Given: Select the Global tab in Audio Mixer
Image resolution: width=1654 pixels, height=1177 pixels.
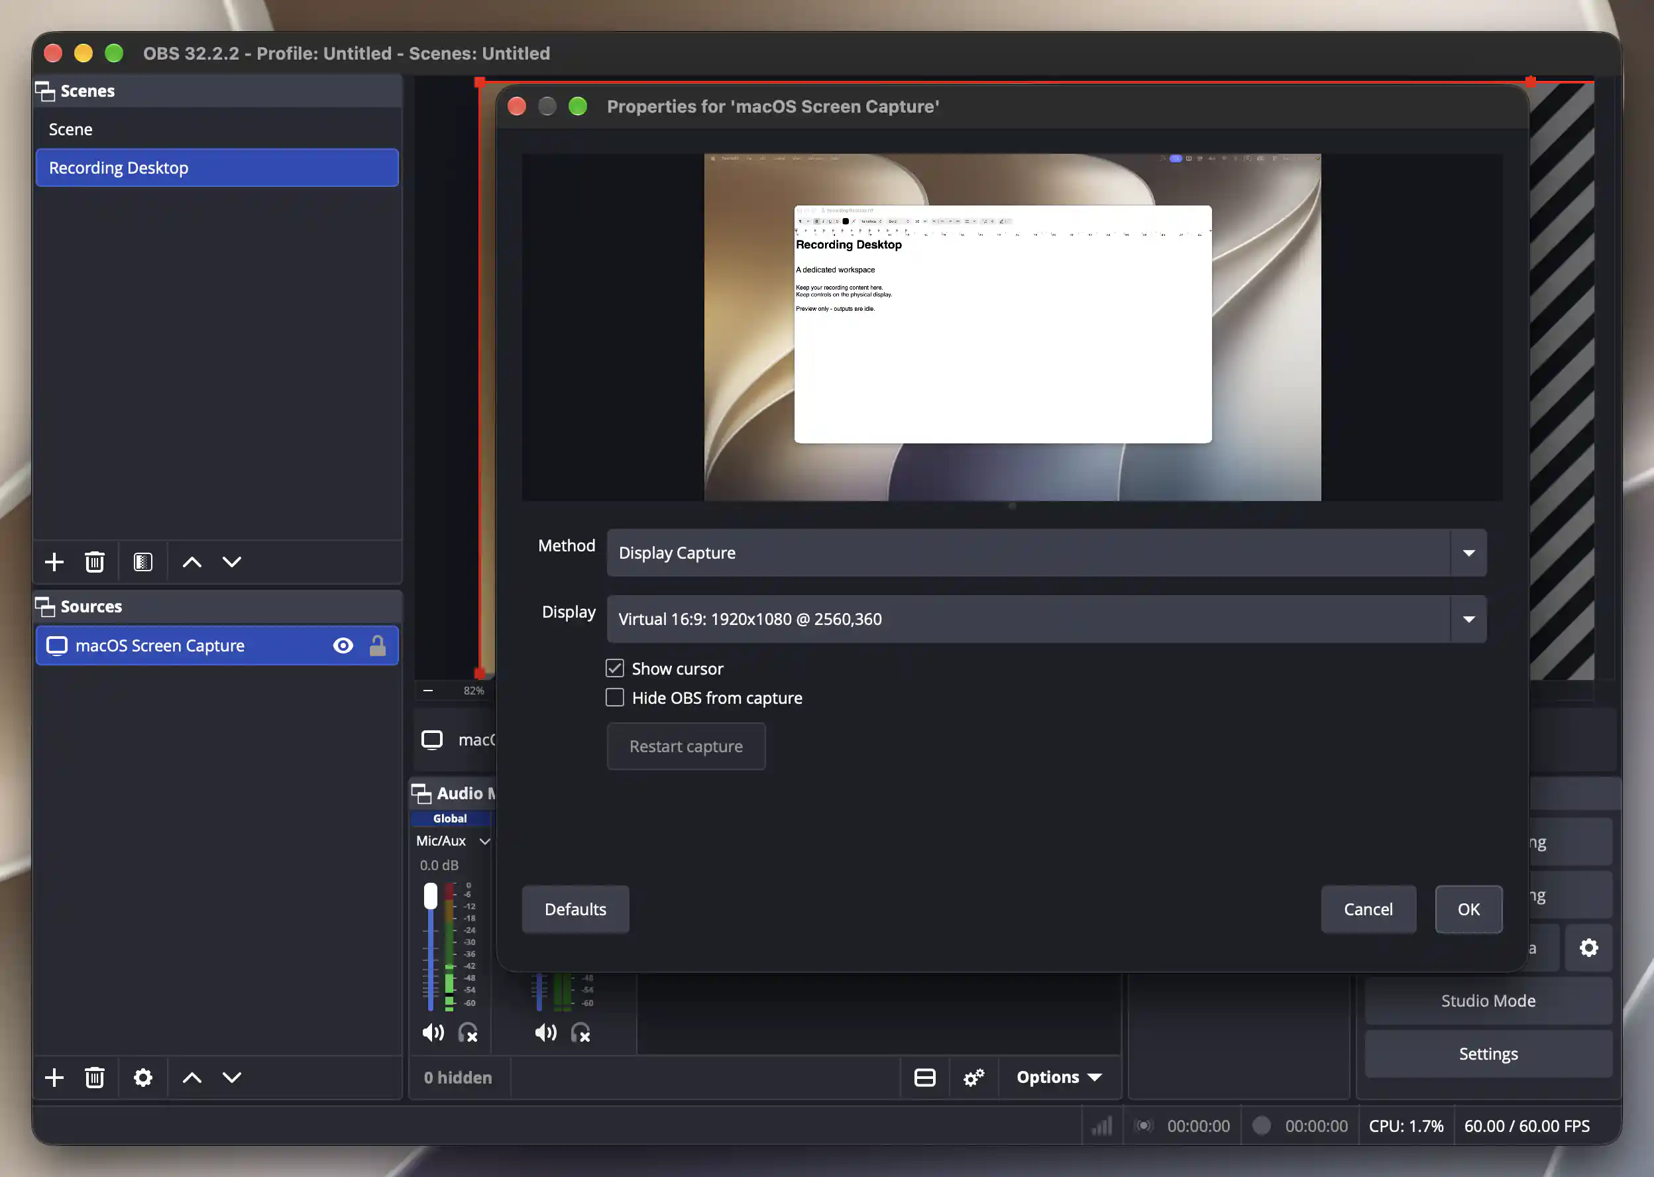Looking at the screenshot, I should (450, 818).
